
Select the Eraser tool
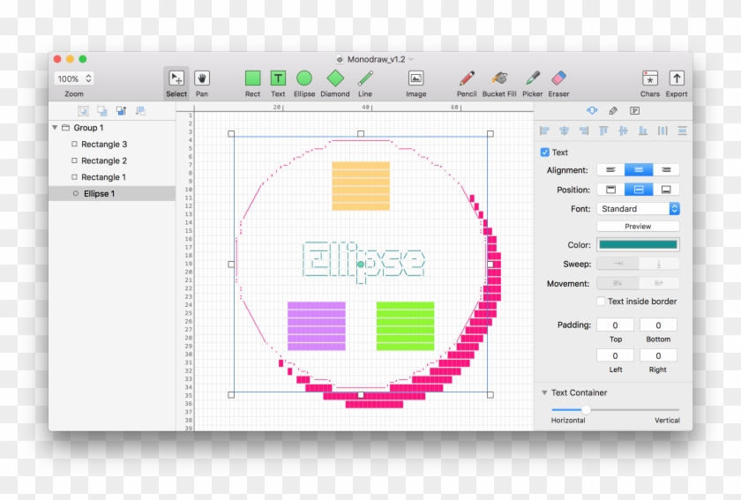point(558,78)
